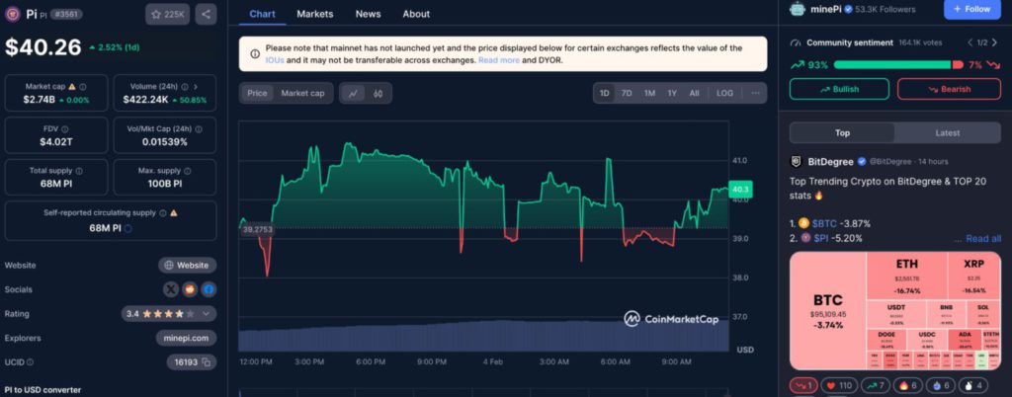
Task: Click the #3561 rank badge
Action: click(66, 14)
